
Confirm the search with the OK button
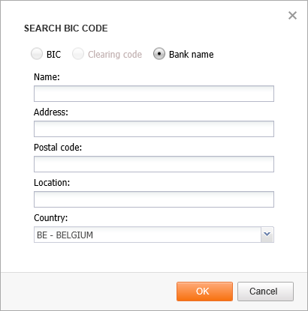point(204,292)
